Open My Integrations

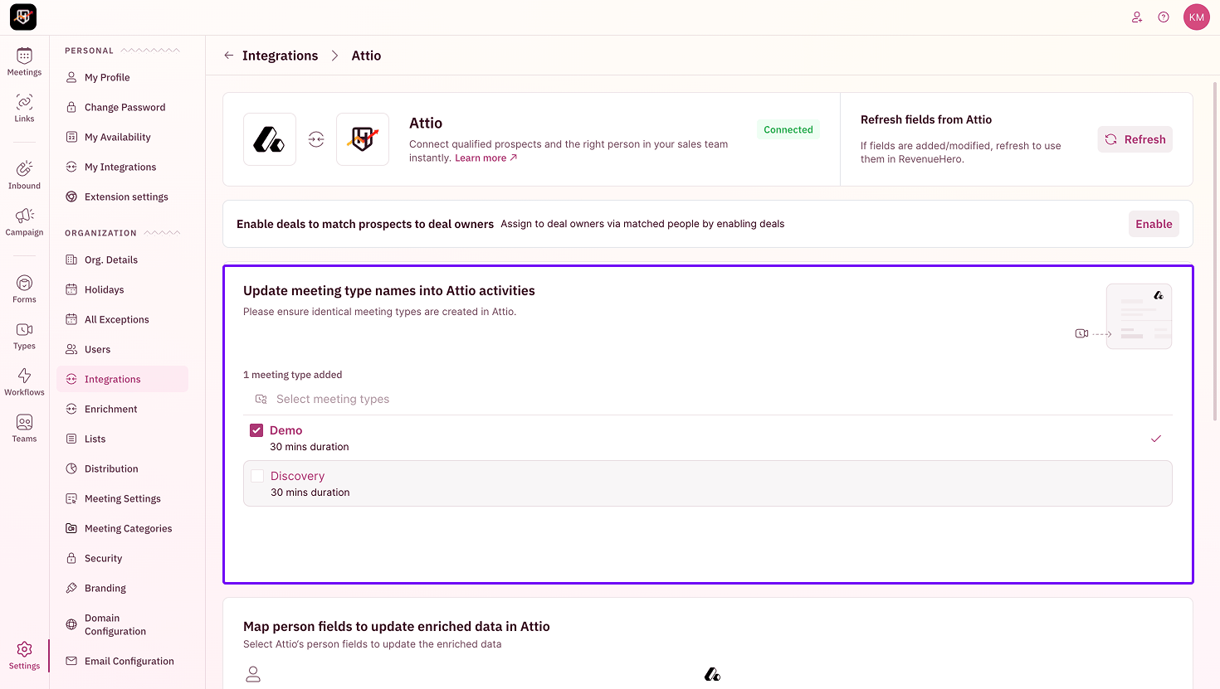pos(123,167)
